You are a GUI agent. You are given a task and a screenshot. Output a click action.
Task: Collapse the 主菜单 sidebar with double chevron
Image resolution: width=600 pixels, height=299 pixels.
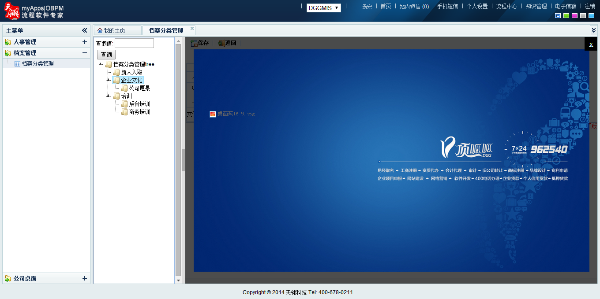click(x=84, y=30)
